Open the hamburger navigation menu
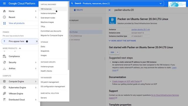 click(x=4, y=3)
